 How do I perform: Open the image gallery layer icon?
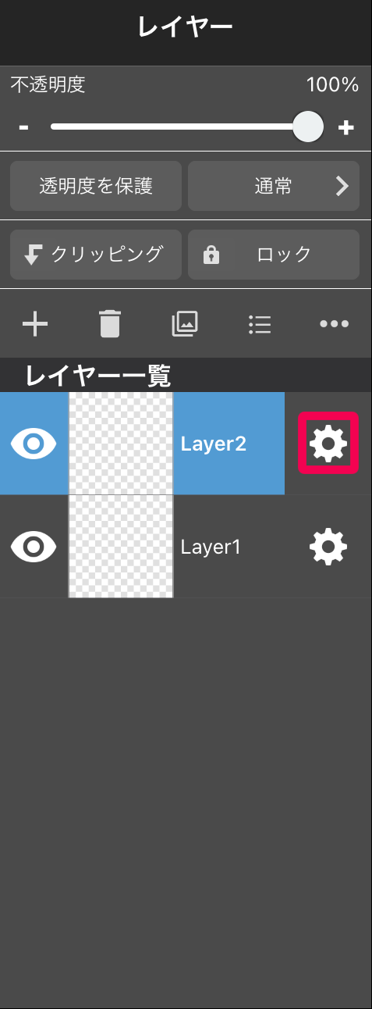[x=185, y=323]
